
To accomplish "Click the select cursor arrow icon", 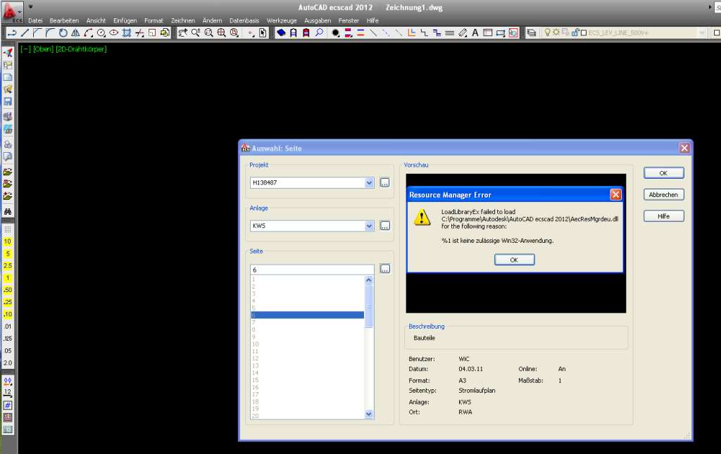I will 263,32.
